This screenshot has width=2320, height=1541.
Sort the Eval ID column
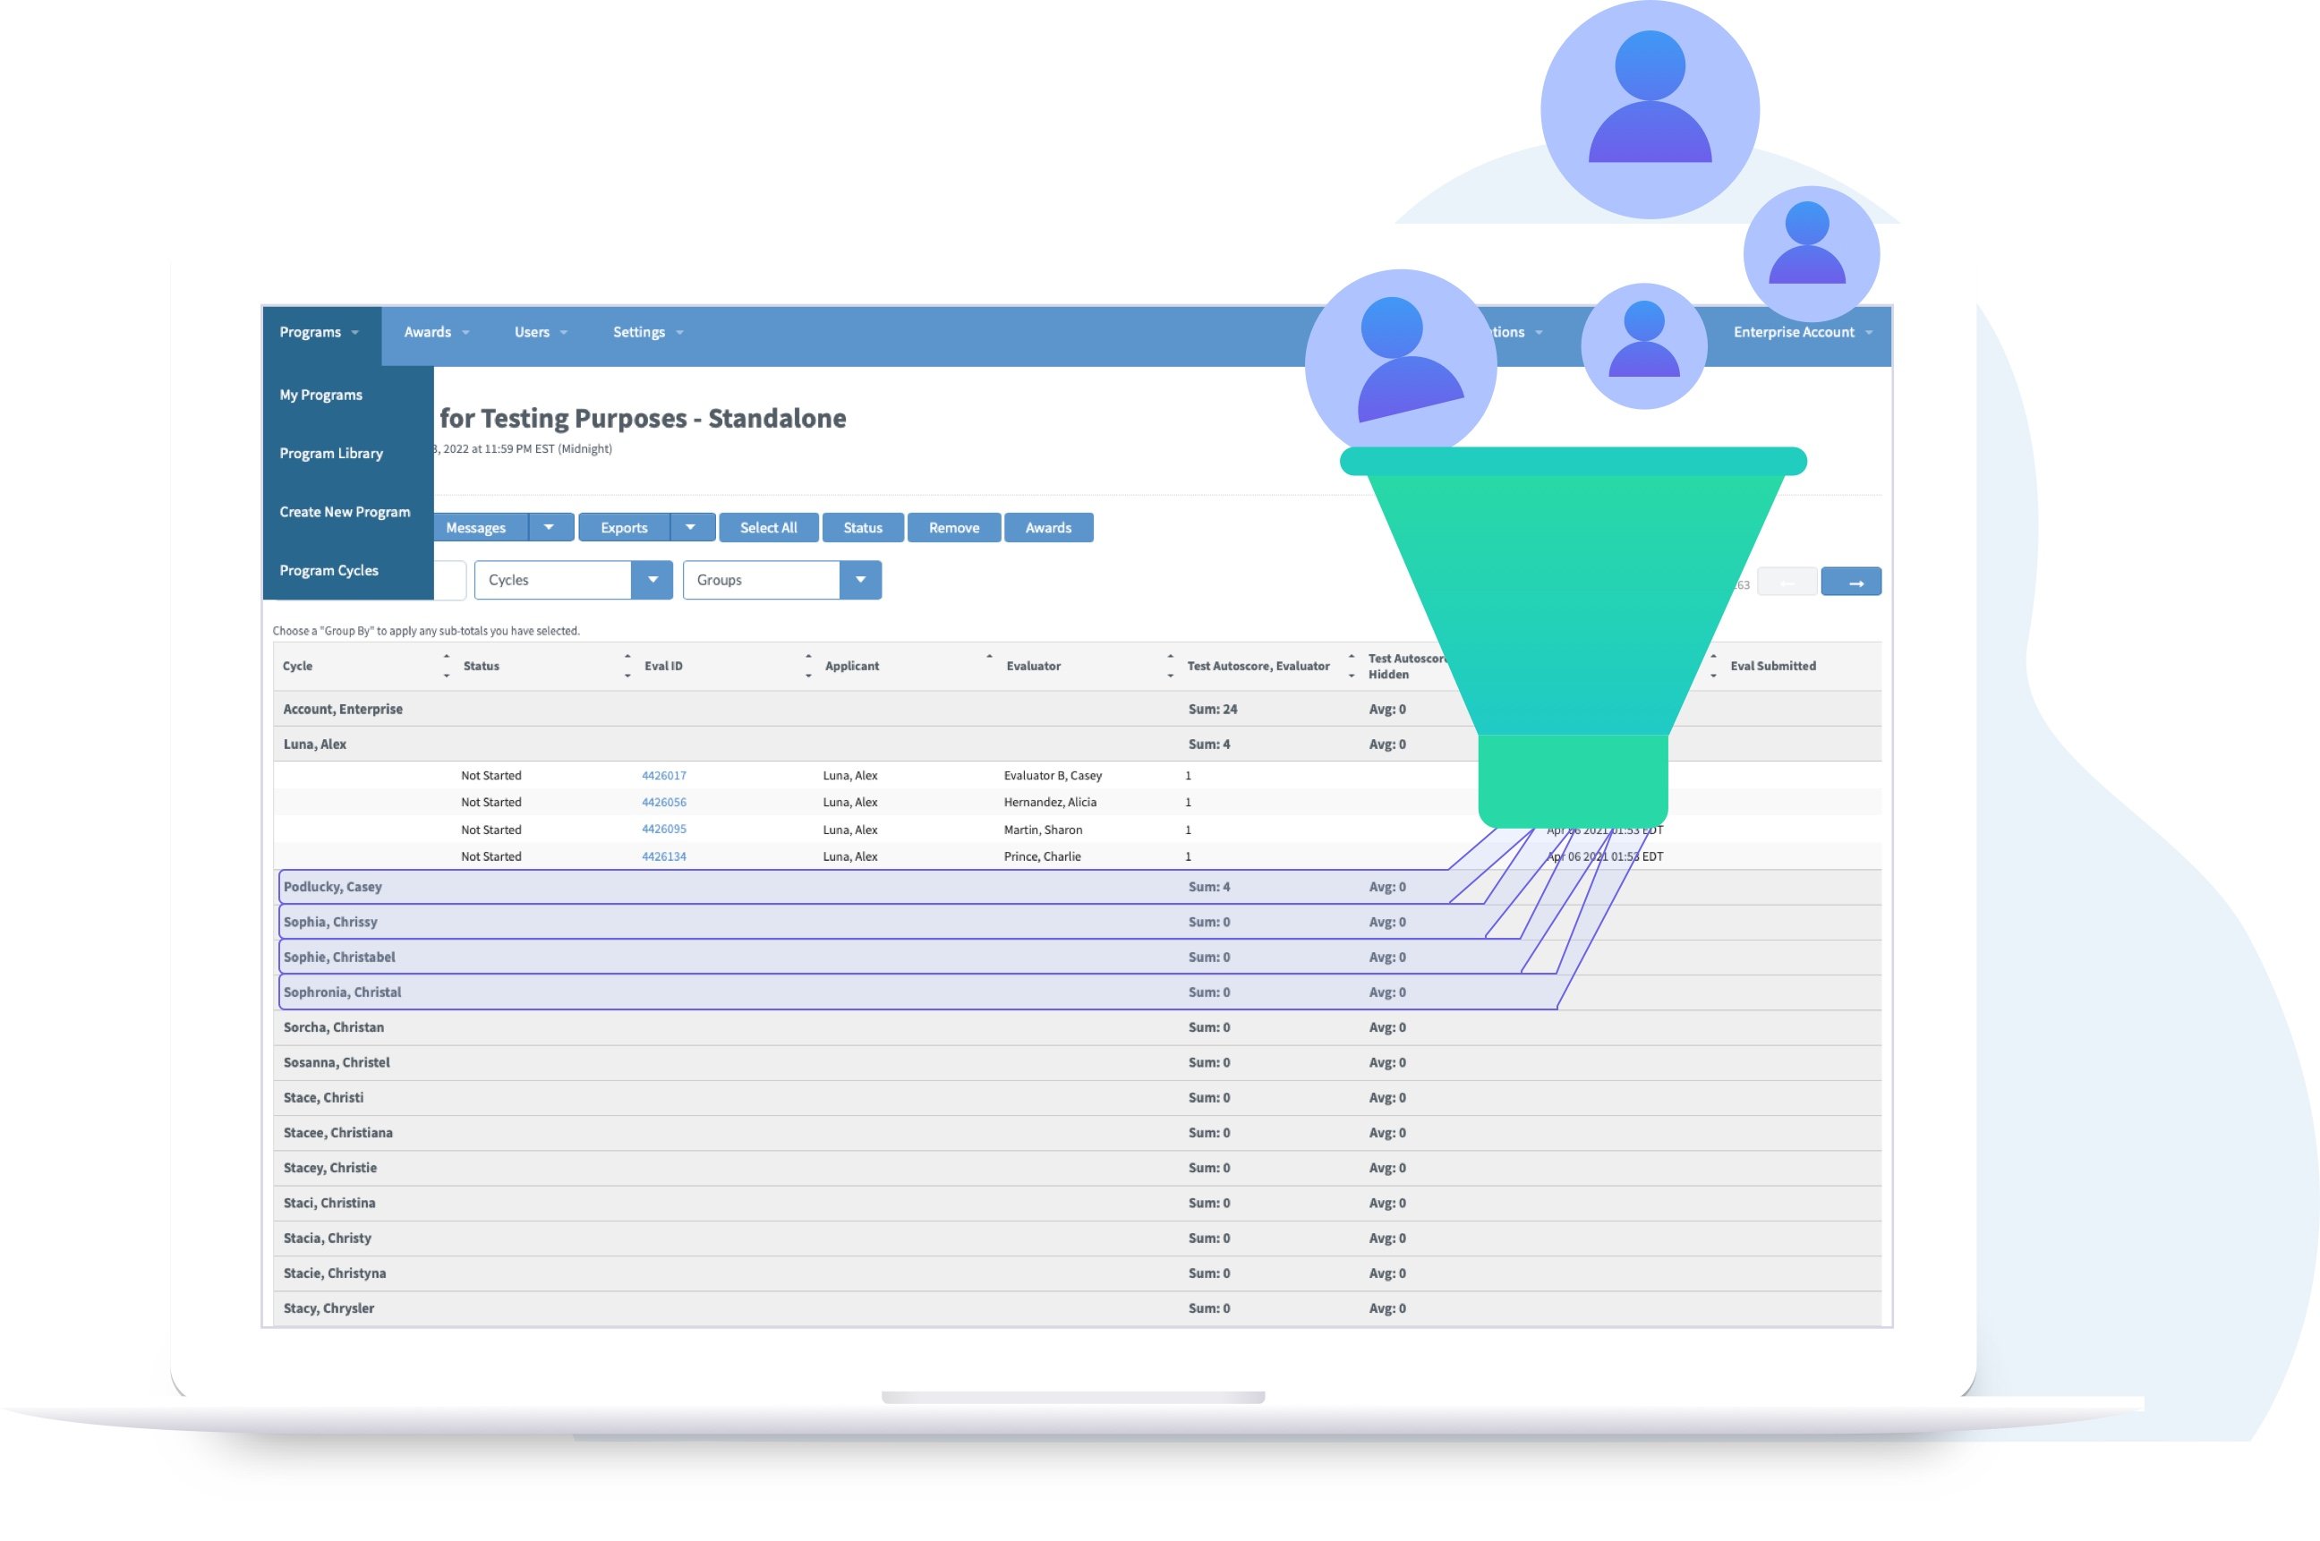point(808,665)
